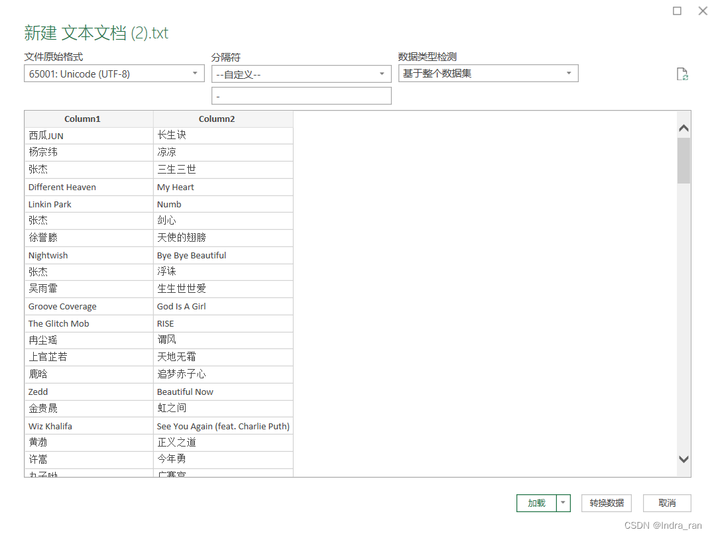712x536 pixels.
Task: Click the cell See You Again (feat. Charlie Puth)
Action: pos(223,426)
